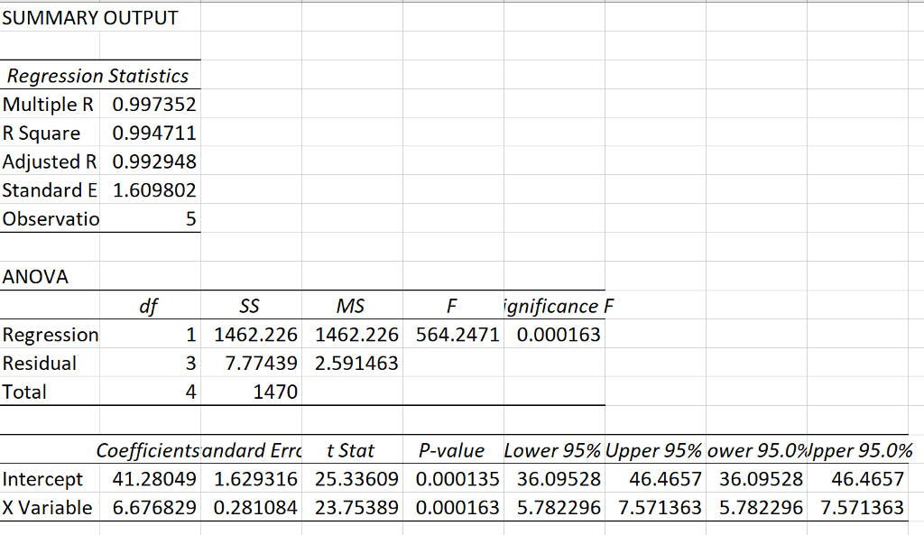
Task: Click the Standard Error value 1.609802
Action: 149,190
